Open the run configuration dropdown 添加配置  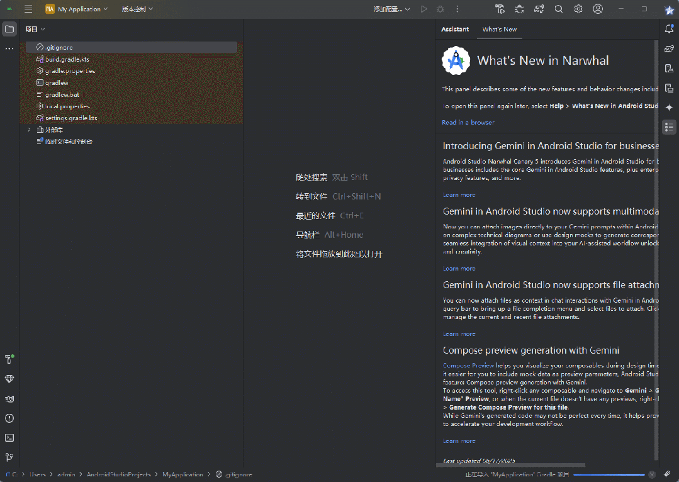pos(392,9)
